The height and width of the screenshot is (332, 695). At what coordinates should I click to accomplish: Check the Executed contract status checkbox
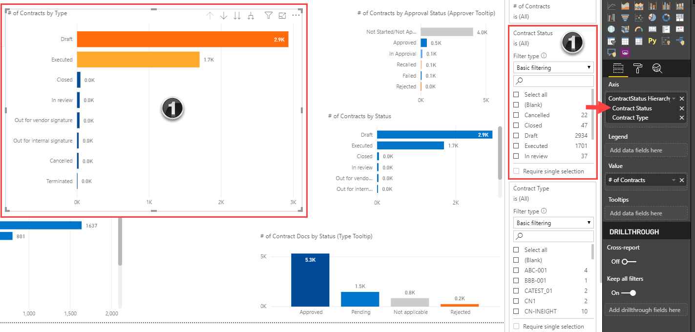pyautogui.click(x=516, y=146)
